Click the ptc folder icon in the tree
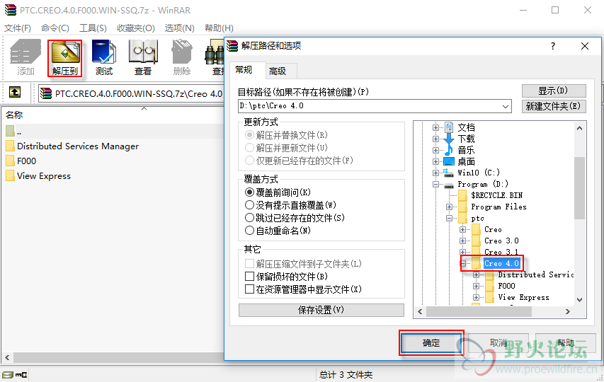Image resolution: width=604 pixels, height=382 pixels. tap(462, 218)
